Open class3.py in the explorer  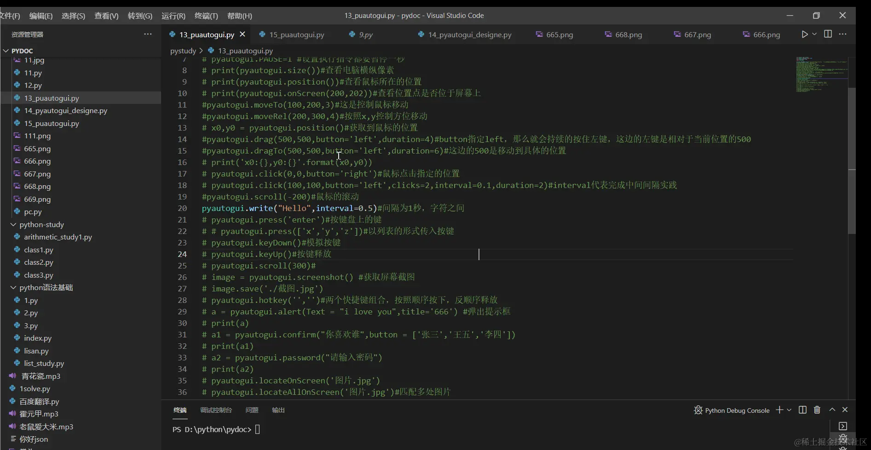(x=39, y=275)
